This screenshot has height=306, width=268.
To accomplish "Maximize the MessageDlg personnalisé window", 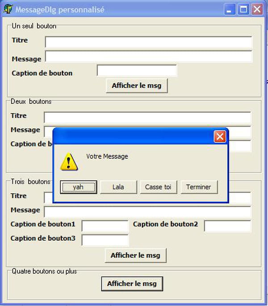I will tap(243, 9).
